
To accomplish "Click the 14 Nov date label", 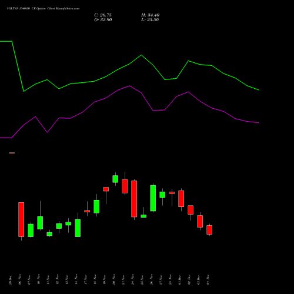I will coord(76,280).
